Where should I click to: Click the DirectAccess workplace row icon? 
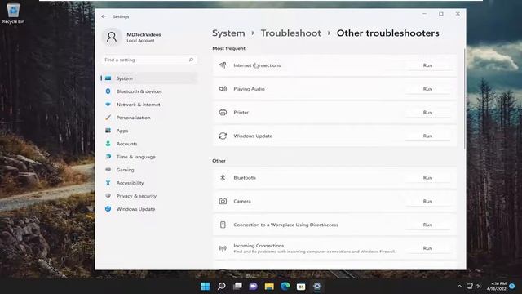[x=223, y=225]
